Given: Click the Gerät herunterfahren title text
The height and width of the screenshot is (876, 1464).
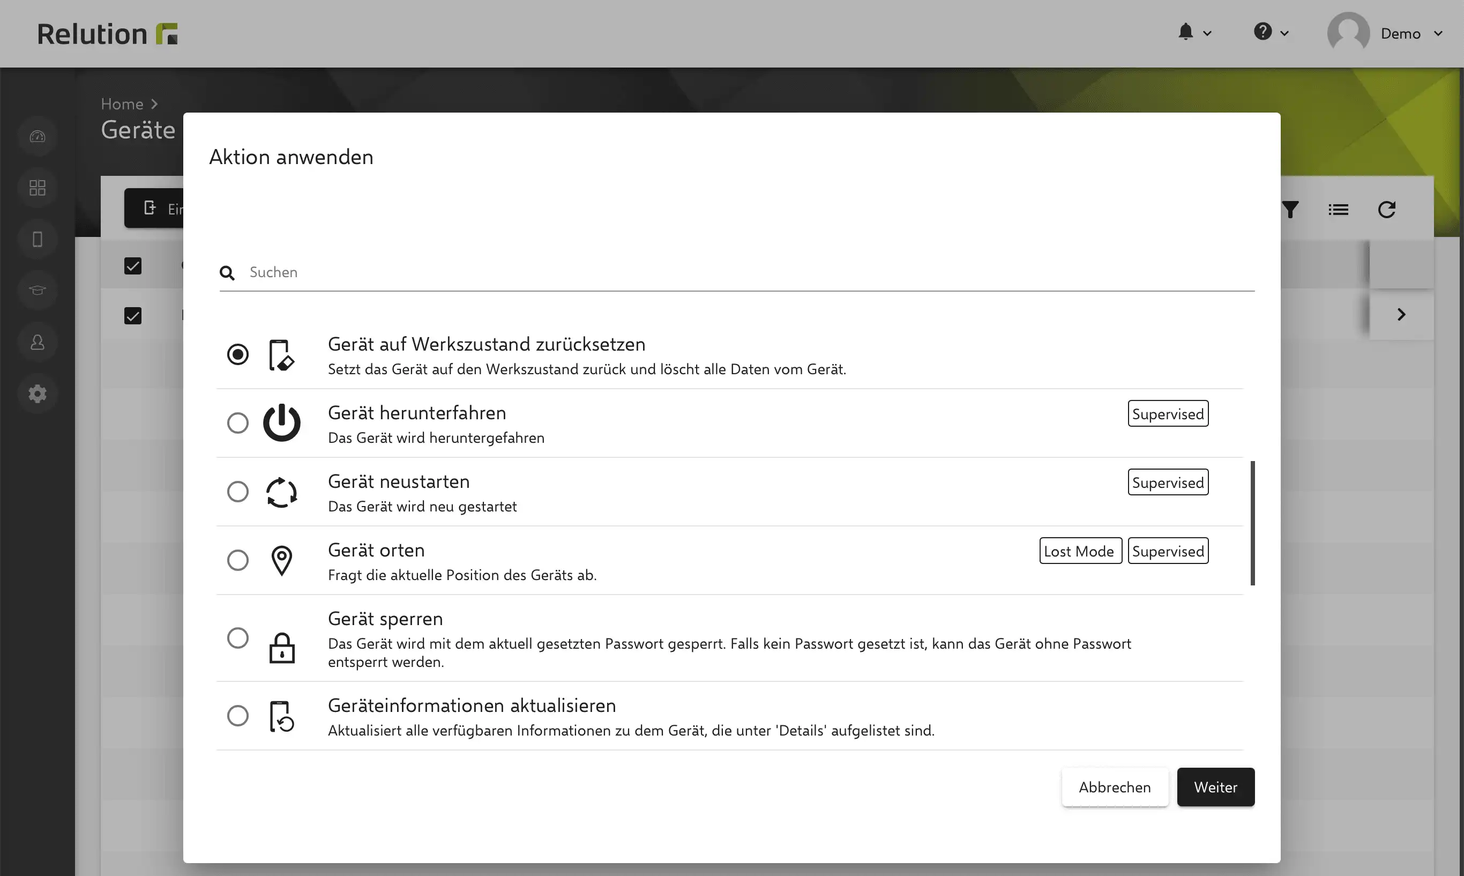Looking at the screenshot, I should coord(417,413).
